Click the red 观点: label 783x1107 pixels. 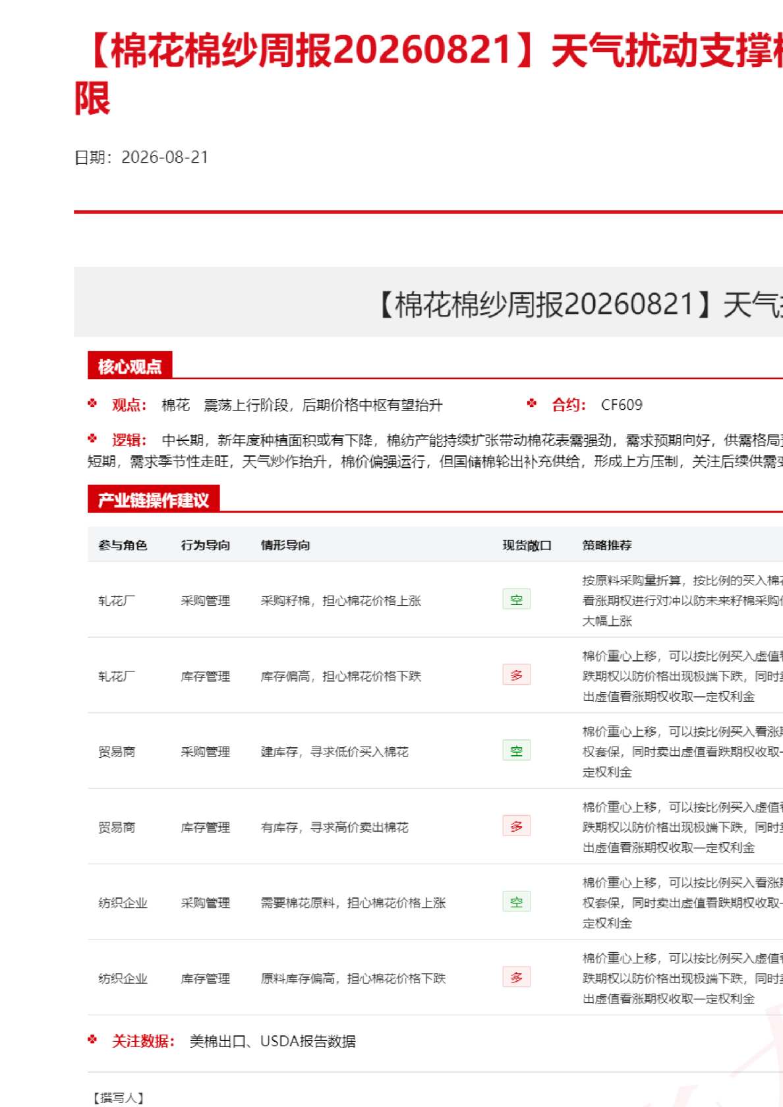(x=129, y=405)
